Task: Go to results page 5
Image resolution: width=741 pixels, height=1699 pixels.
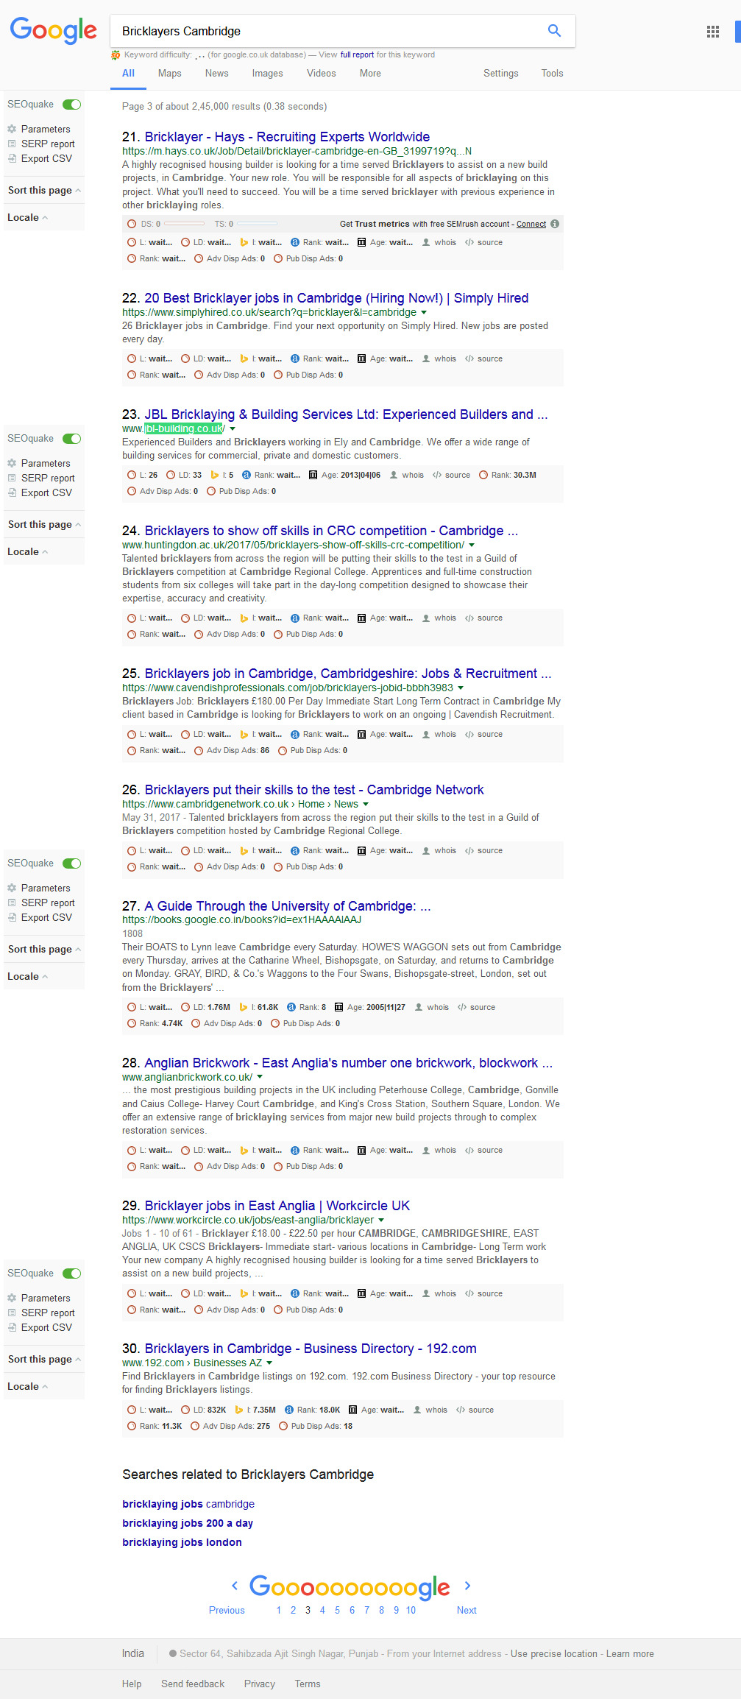Action: click(x=337, y=1610)
